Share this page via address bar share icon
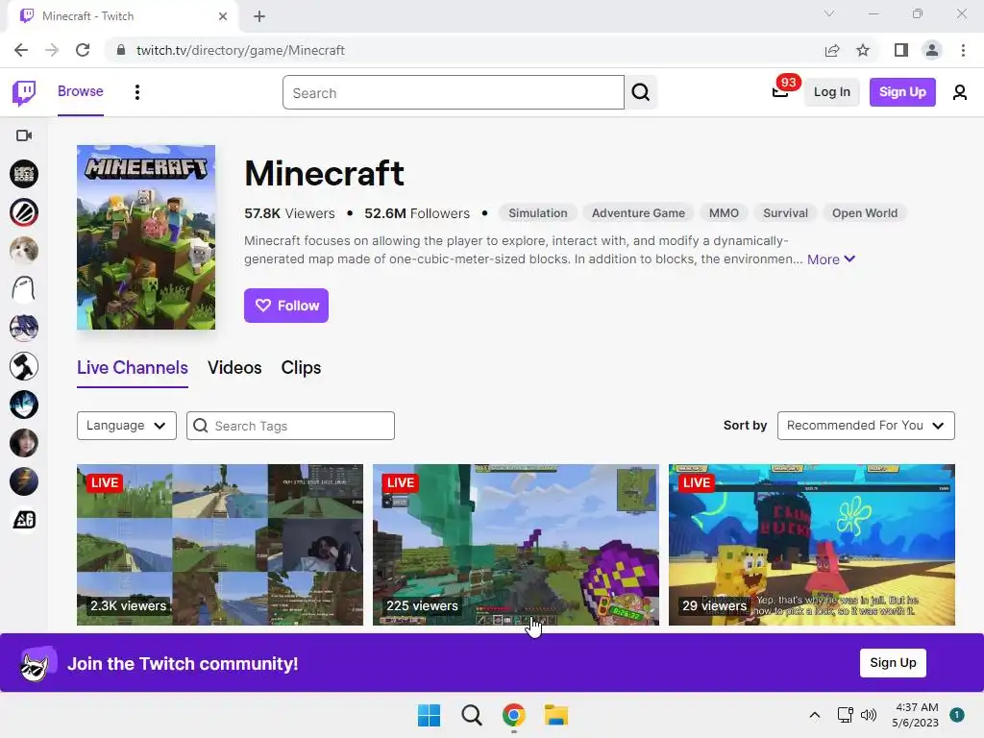Viewport: 984px width, 738px height. 832,50
